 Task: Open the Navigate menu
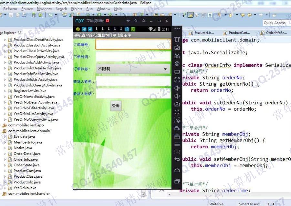pos(44,9)
